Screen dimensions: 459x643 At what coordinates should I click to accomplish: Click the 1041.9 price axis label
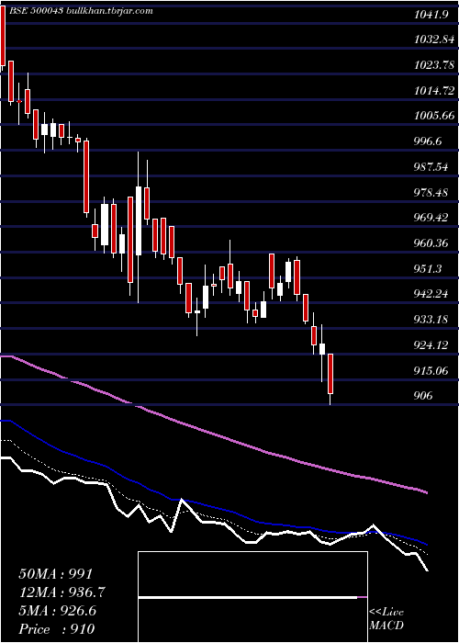431,15
